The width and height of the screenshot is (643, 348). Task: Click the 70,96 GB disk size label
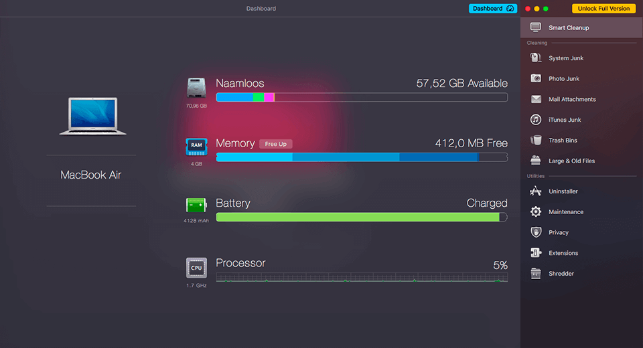[196, 106]
